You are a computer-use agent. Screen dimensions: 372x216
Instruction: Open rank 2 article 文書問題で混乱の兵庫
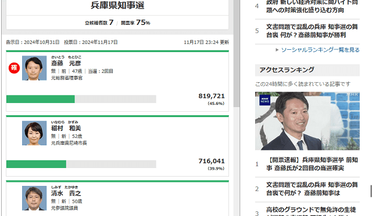click(x=312, y=189)
